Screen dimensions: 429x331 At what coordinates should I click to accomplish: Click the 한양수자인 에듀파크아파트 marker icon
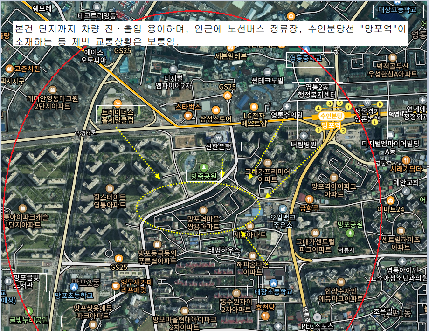pyautogui.click(x=340, y=282)
